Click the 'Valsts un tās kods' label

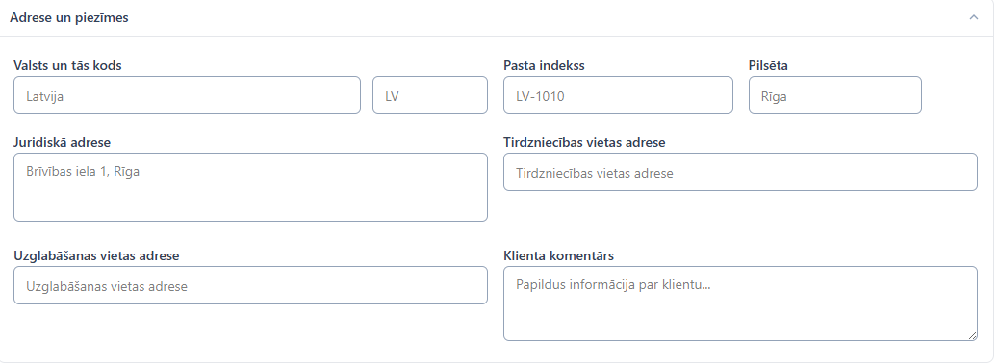(67, 65)
